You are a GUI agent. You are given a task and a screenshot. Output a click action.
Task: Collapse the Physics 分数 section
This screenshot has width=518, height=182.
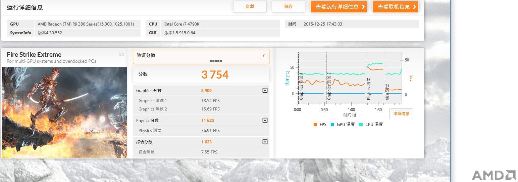[265, 120]
